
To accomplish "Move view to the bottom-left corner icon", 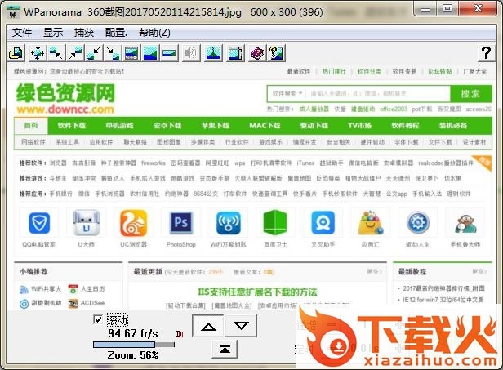I will click(94, 53).
